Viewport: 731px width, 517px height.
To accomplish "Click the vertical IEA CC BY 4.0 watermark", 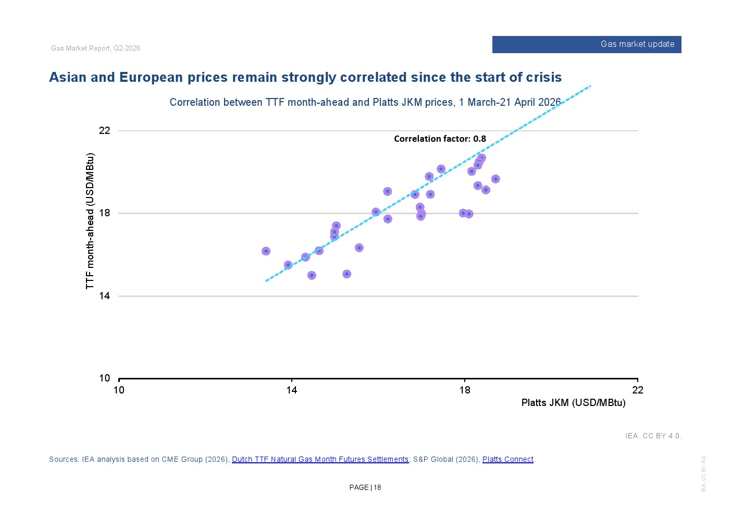I will tap(703, 473).
